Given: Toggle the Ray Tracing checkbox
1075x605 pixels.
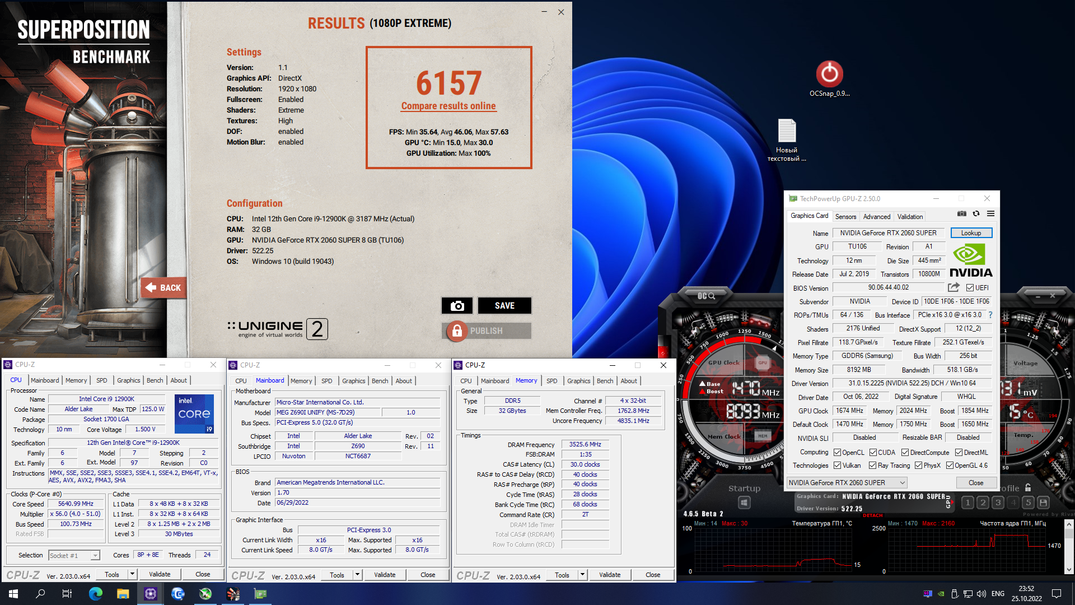Looking at the screenshot, I should pos(872,466).
